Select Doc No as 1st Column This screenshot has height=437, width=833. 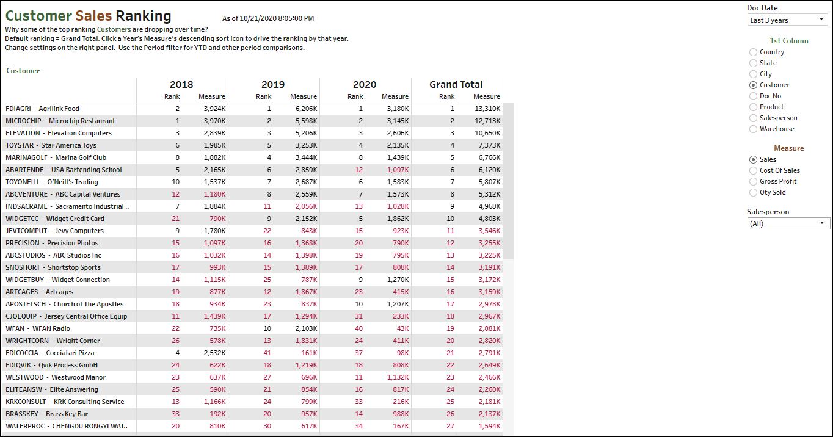click(754, 96)
